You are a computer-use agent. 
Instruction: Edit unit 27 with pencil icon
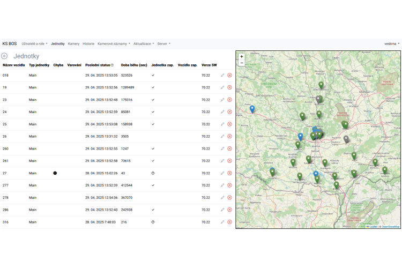coord(222,173)
